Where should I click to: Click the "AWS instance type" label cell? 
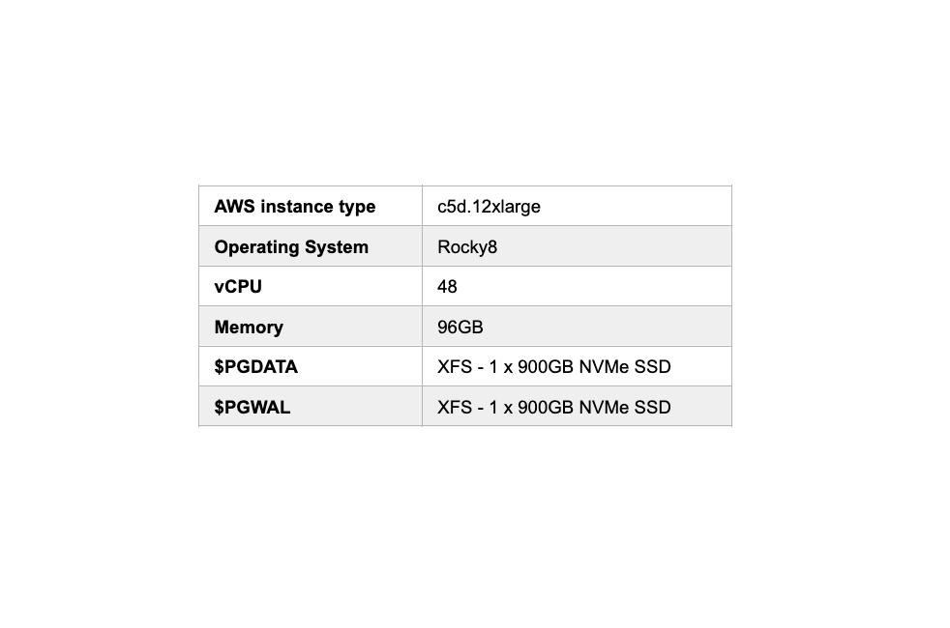(x=295, y=207)
